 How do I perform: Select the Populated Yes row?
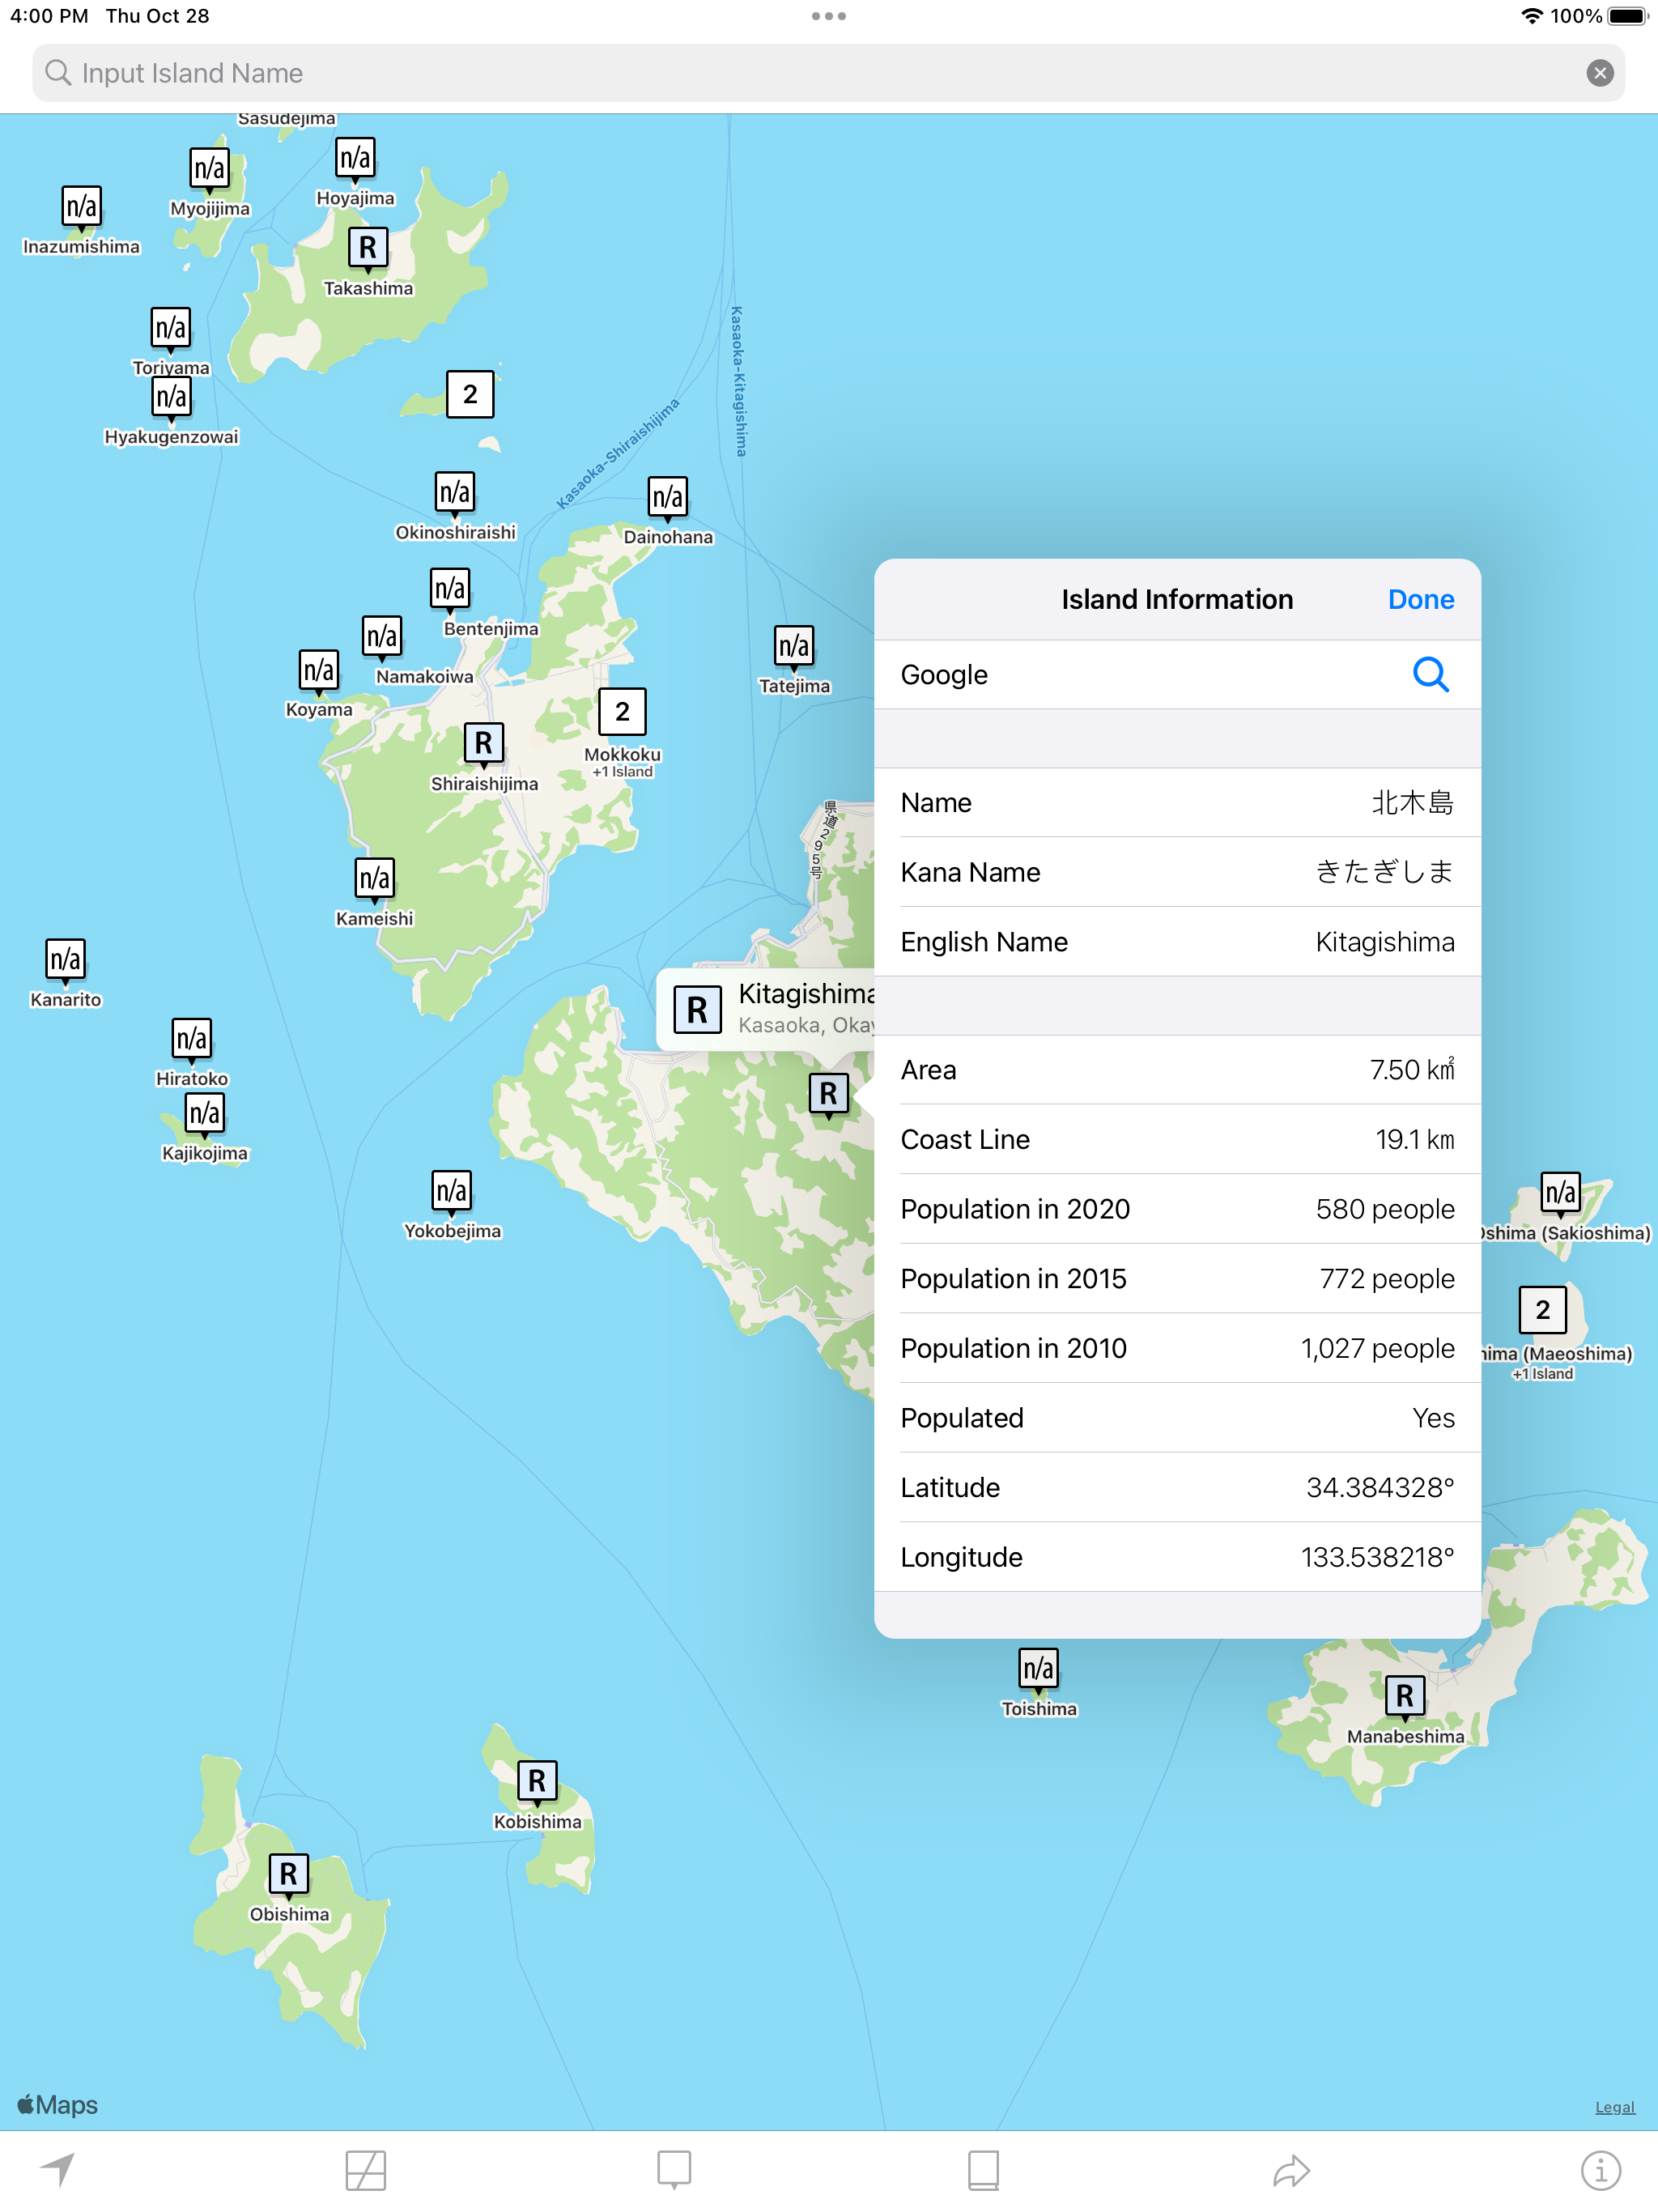pos(1177,1418)
